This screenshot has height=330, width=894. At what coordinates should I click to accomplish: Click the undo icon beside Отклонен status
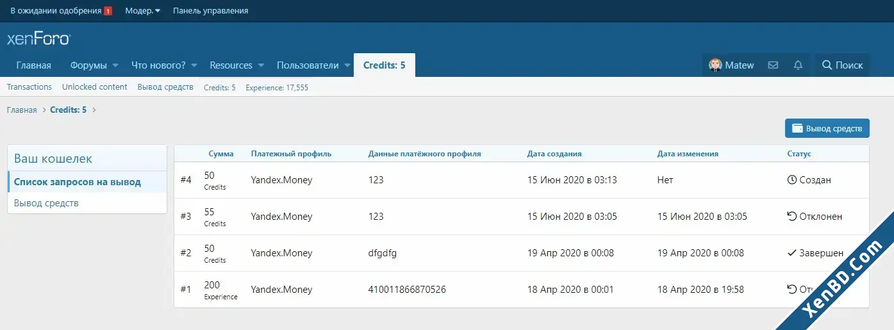[791, 217]
